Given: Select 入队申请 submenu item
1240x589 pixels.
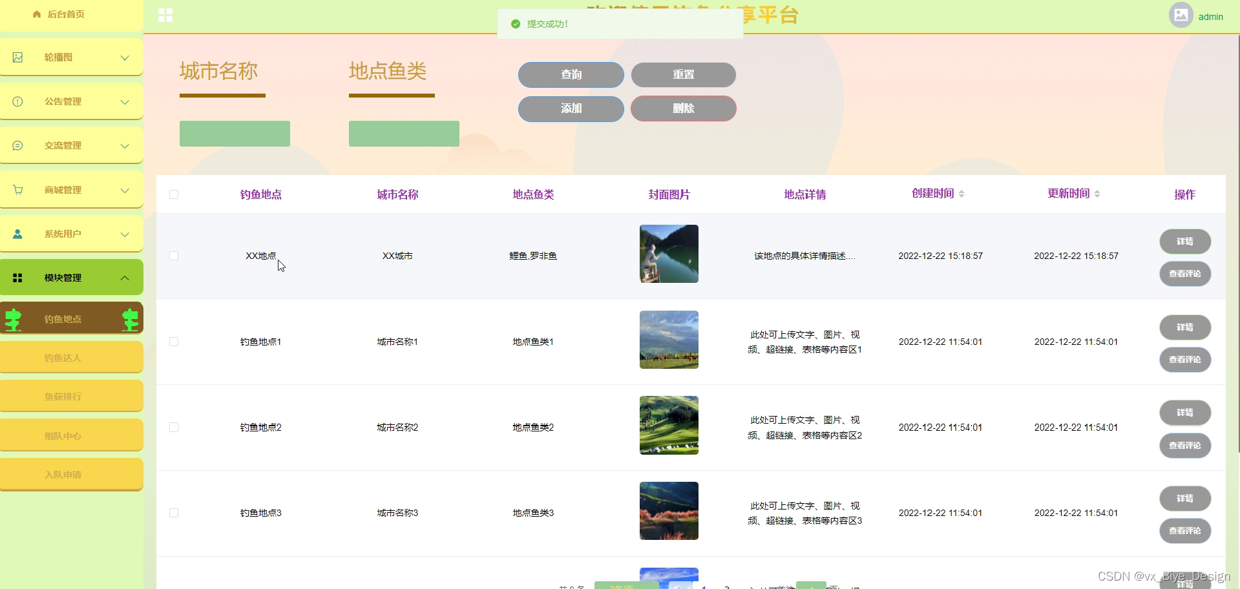Looking at the screenshot, I should pyautogui.click(x=71, y=475).
